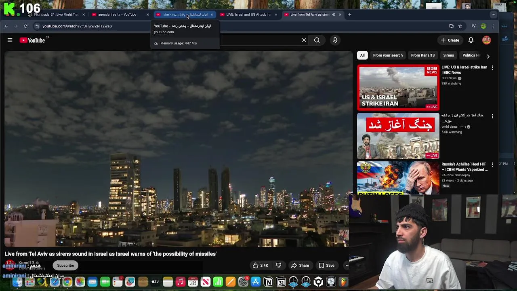Screen dimensions: 517x291
Task: Open omid dana channel link
Action: pos(455,127)
